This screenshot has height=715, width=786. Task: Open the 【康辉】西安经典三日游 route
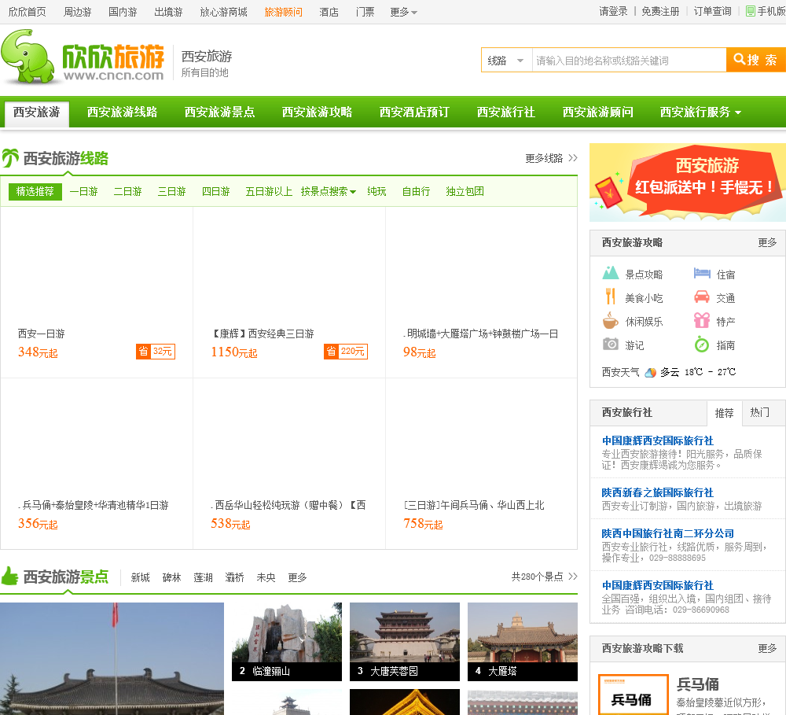(x=263, y=334)
